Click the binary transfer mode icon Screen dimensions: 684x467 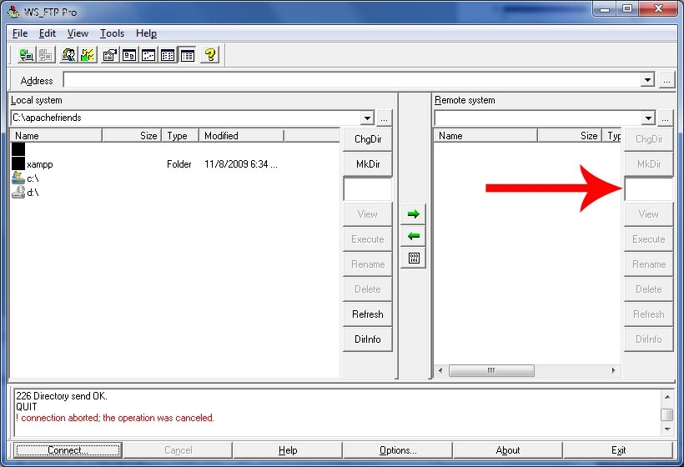point(413,259)
